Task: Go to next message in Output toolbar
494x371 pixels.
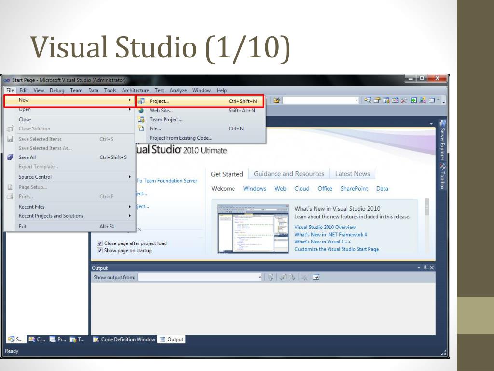Action: point(292,277)
